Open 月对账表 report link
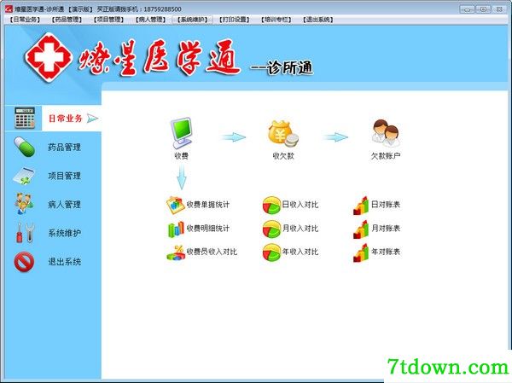 tap(386, 229)
